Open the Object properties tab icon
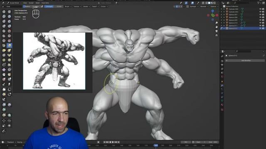The image size is (266, 149). (x=222, y=82)
